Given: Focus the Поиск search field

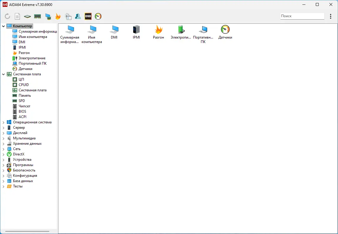Looking at the screenshot, I should click(x=302, y=16).
